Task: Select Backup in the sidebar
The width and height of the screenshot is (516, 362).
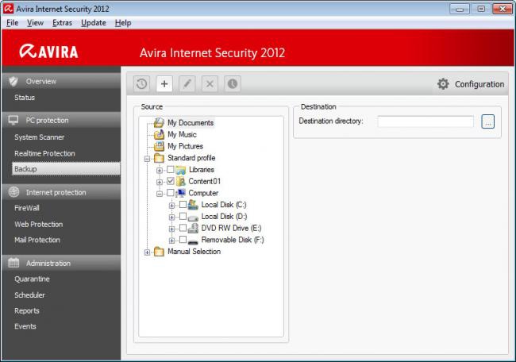Action: tap(66, 169)
